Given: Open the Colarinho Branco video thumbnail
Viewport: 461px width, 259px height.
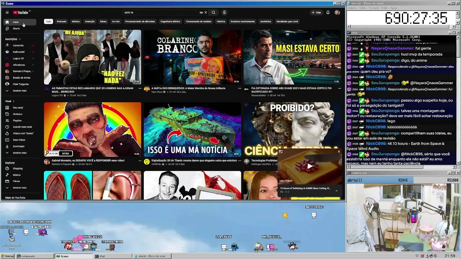Looking at the screenshot, I should (x=192, y=57).
